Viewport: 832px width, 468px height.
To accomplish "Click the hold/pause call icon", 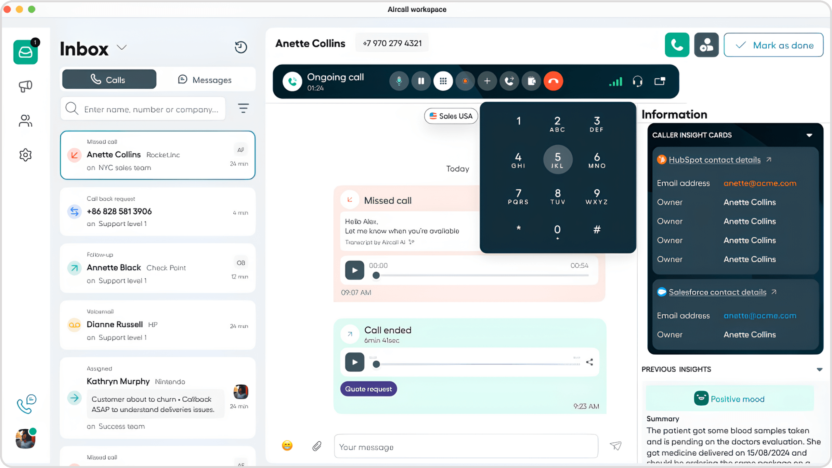I will coord(421,81).
